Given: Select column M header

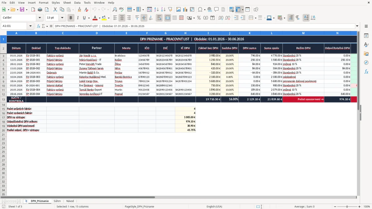Looking at the screenshot, I should pyautogui.click(x=303, y=33).
